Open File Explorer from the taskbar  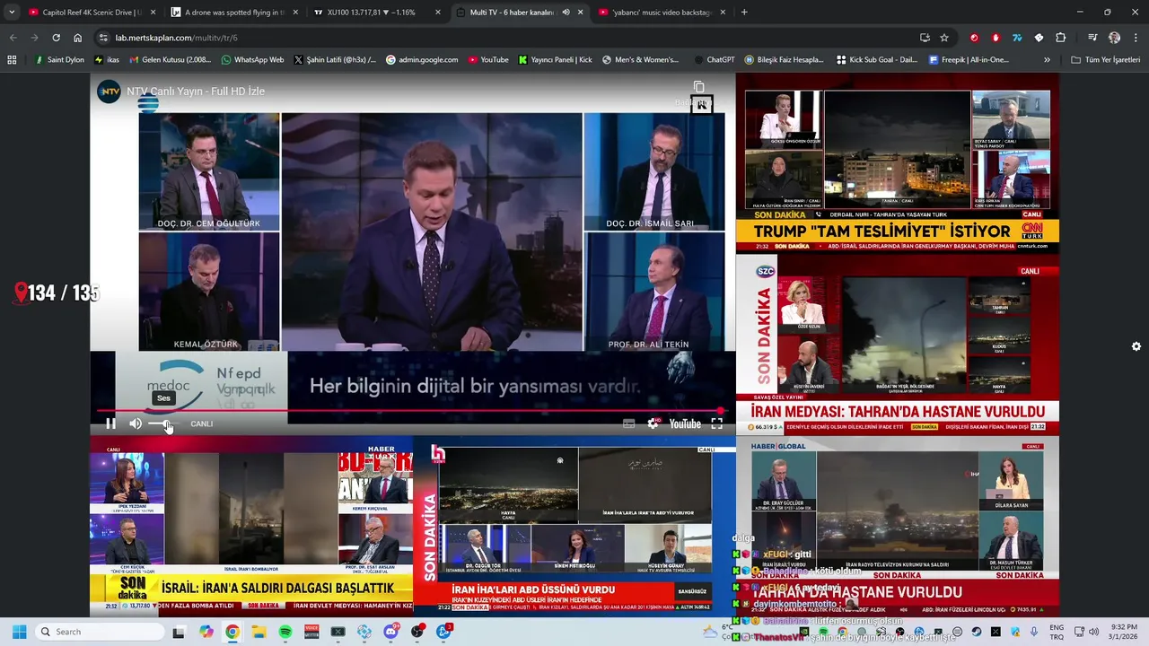coord(259,632)
